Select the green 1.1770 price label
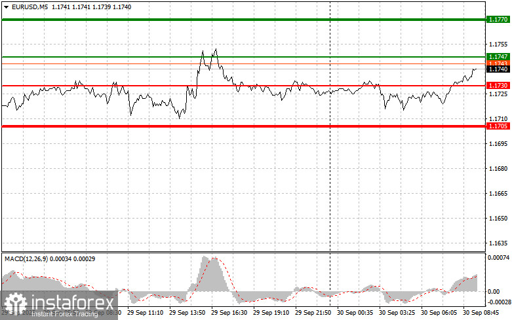 (498, 20)
